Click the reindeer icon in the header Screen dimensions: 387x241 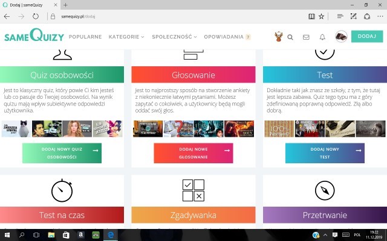click(278, 37)
